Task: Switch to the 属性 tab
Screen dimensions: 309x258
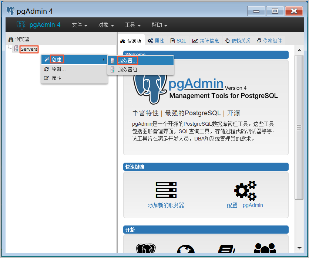Action: tap(156, 41)
